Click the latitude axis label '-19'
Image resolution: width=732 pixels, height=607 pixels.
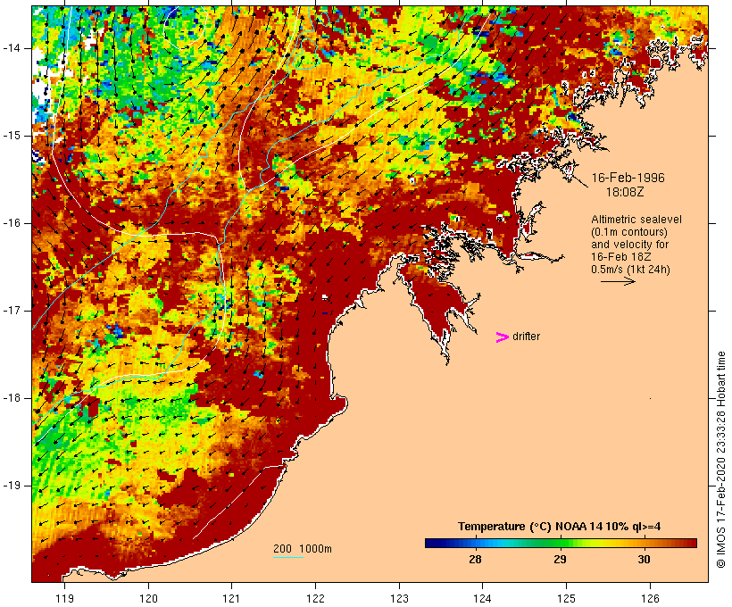(12, 486)
